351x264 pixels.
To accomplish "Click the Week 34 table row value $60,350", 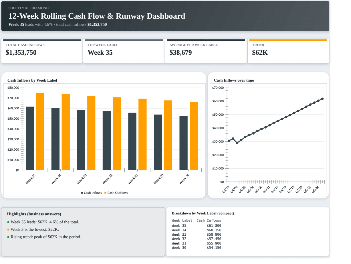I will coord(214,230).
